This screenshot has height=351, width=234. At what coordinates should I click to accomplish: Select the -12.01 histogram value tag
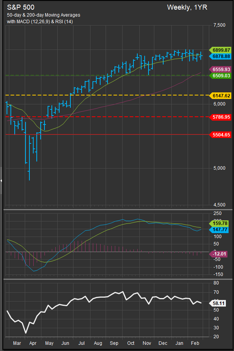[220, 254]
